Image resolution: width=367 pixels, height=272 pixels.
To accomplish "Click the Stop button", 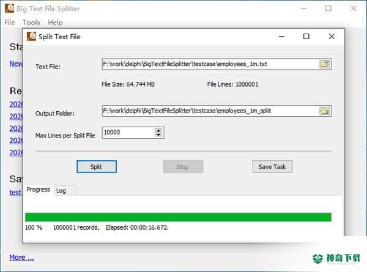I will coord(183,167).
